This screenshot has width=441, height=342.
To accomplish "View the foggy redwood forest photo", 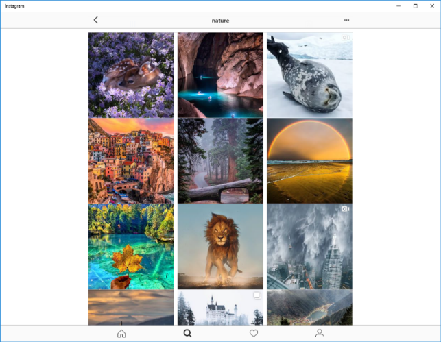I will (x=220, y=161).
